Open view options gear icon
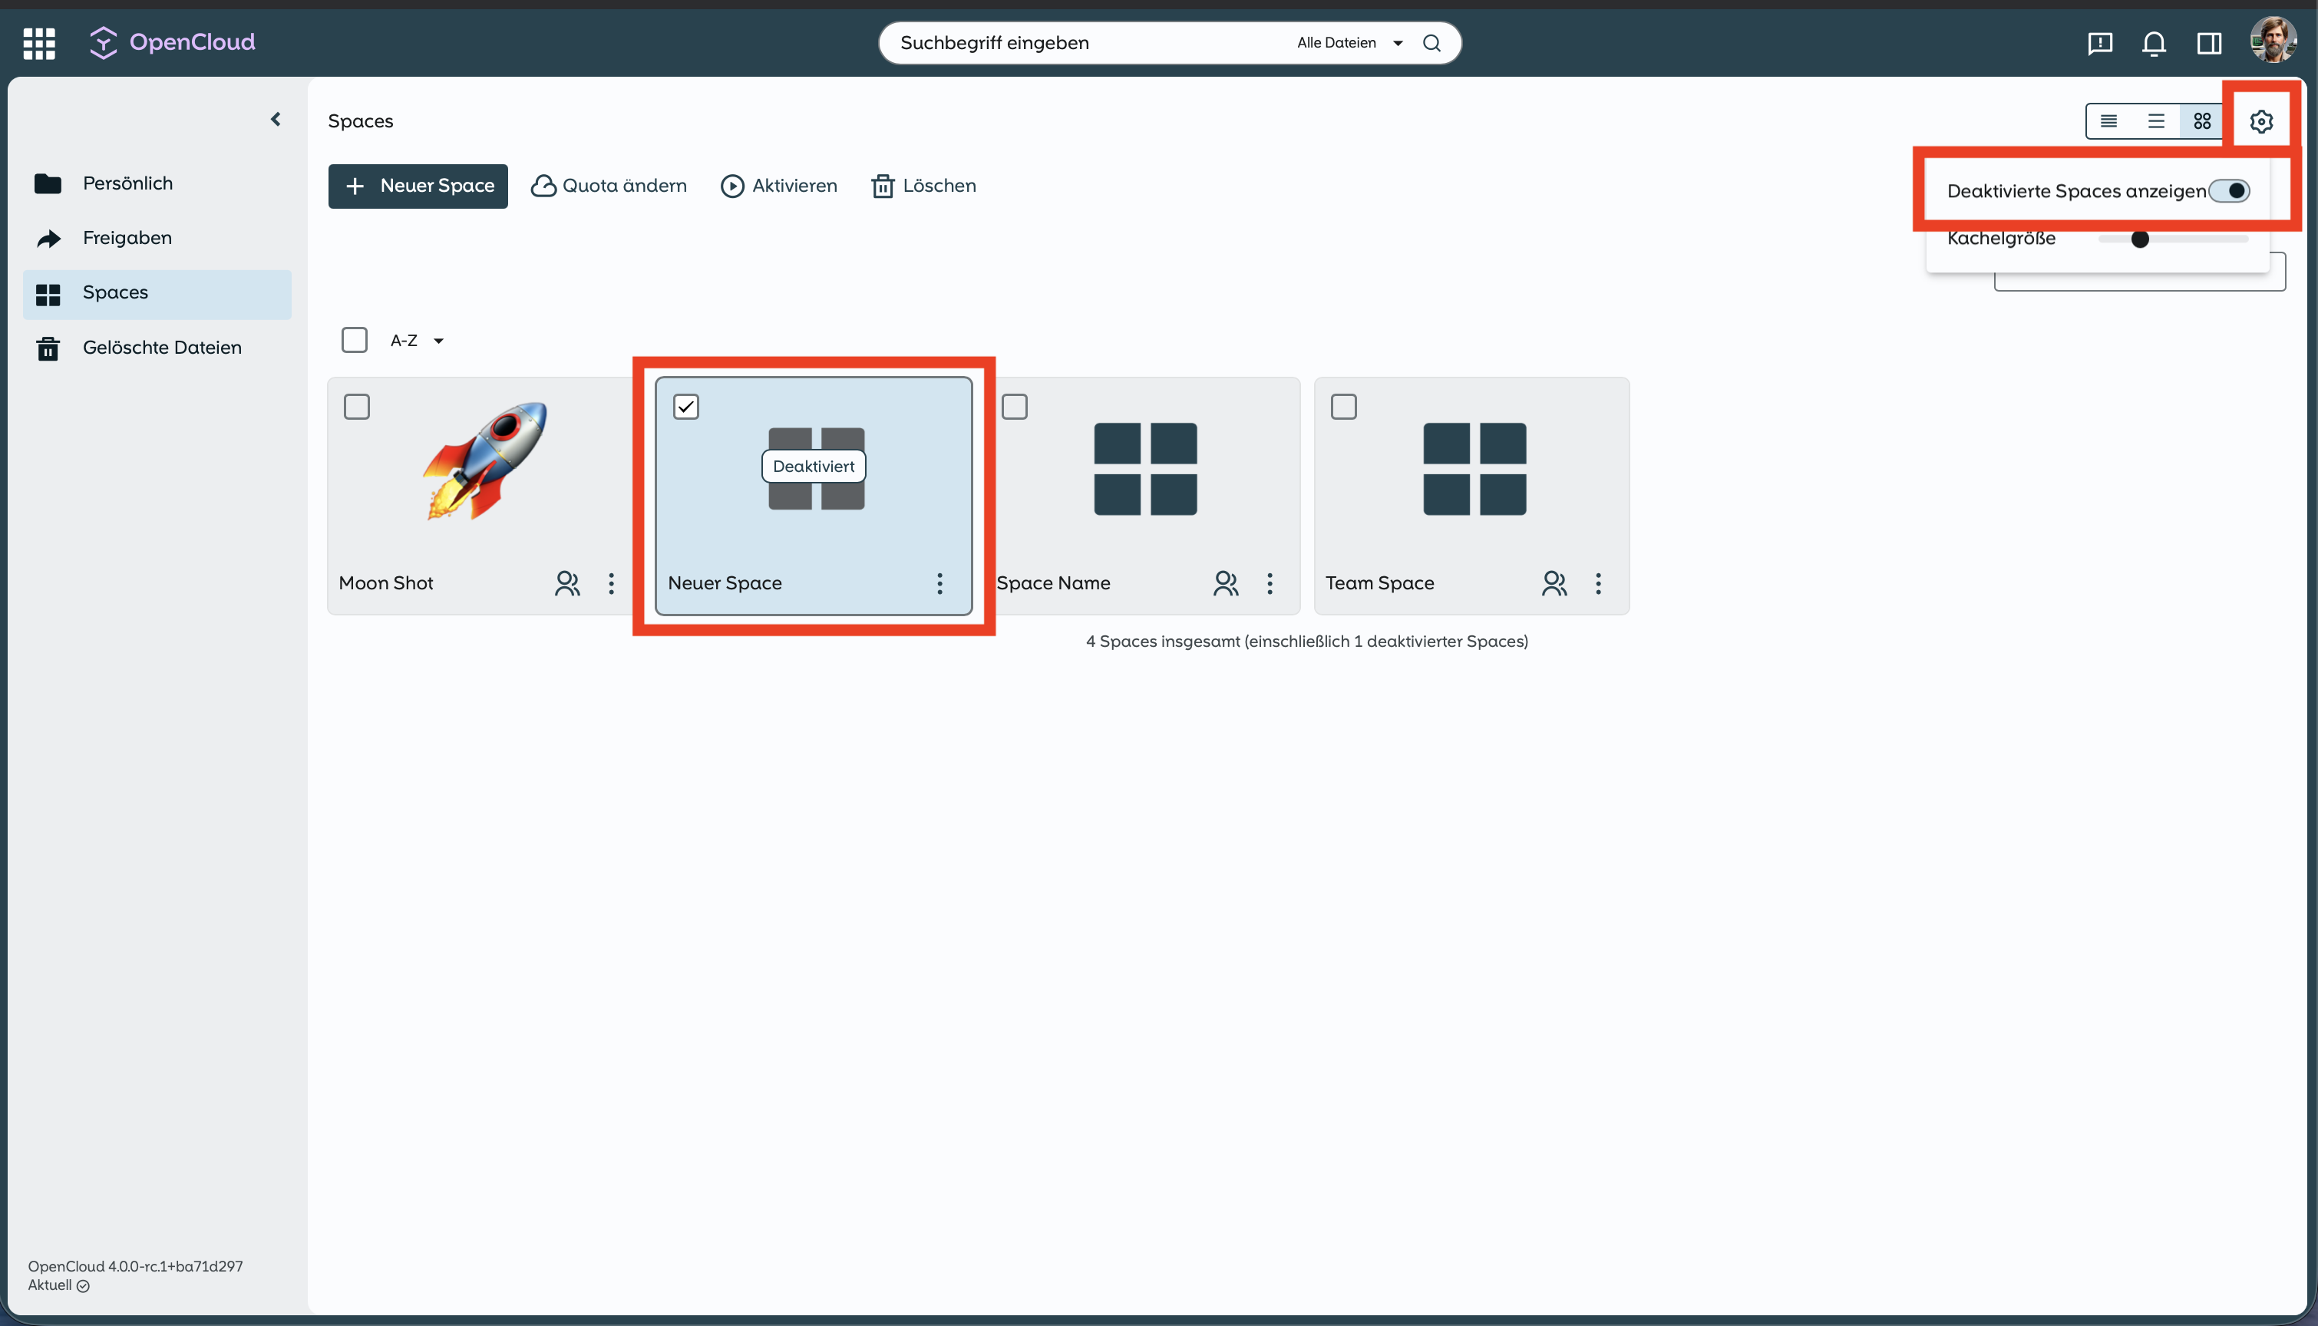 (x=2260, y=121)
